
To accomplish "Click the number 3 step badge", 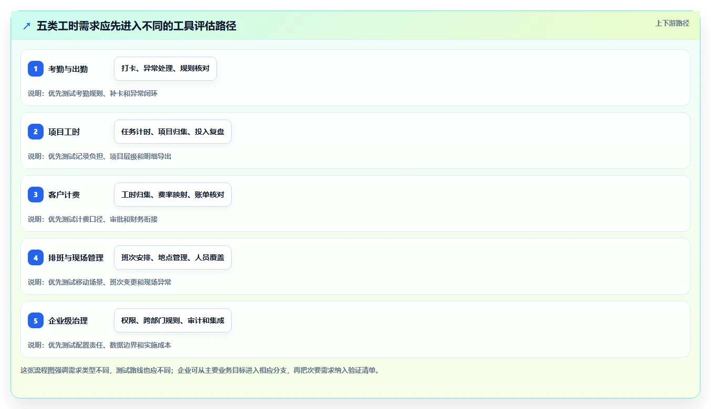I will [36, 195].
